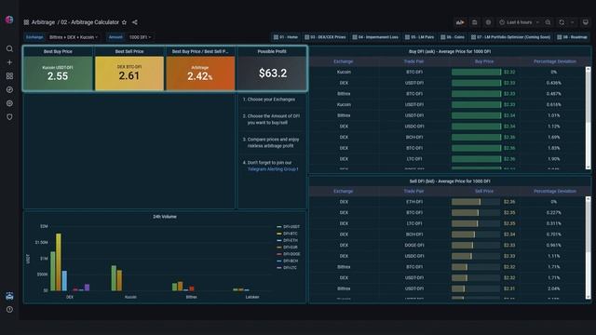Viewport: 596px width, 335px height.
Task: Cycle view mode with the monitor icon
Action: pos(586,22)
